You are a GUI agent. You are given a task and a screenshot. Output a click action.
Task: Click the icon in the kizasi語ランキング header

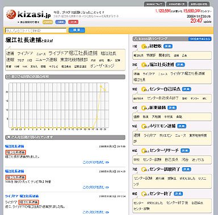[x=135, y=39]
